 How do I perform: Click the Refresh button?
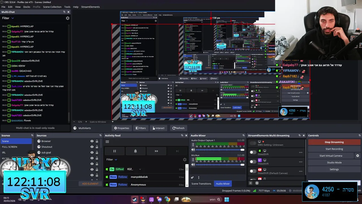pos(178,128)
